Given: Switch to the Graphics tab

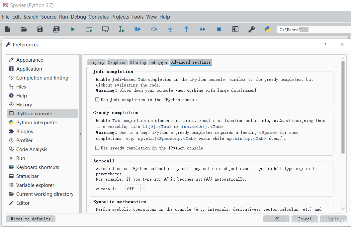Looking at the screenshot, I should 117,62.
